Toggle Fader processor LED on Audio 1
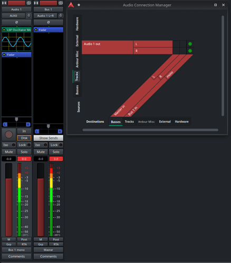The width and height of the screenshot is (231, 263). click(4, 55)
